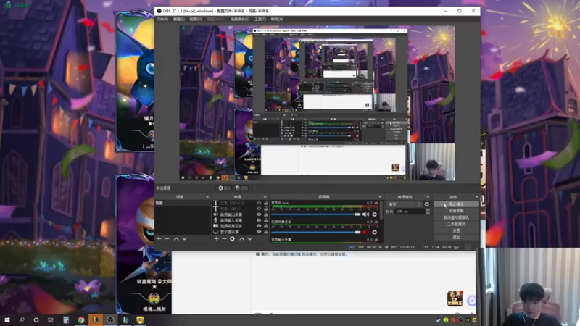The image size is (580, 326).
Task: Open the yellow app icon on the taskbar
Action: (140, 319)
